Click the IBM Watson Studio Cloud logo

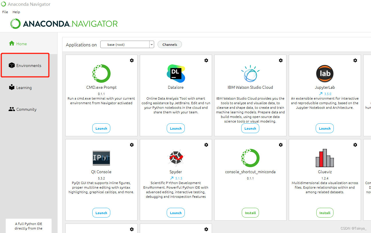250,74
